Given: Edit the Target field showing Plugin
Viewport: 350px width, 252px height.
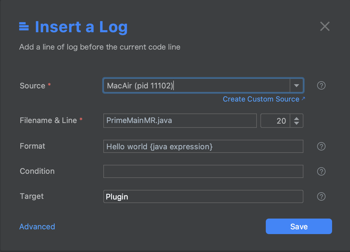Looking at the screenshot, I should click(x=203, y=196).
